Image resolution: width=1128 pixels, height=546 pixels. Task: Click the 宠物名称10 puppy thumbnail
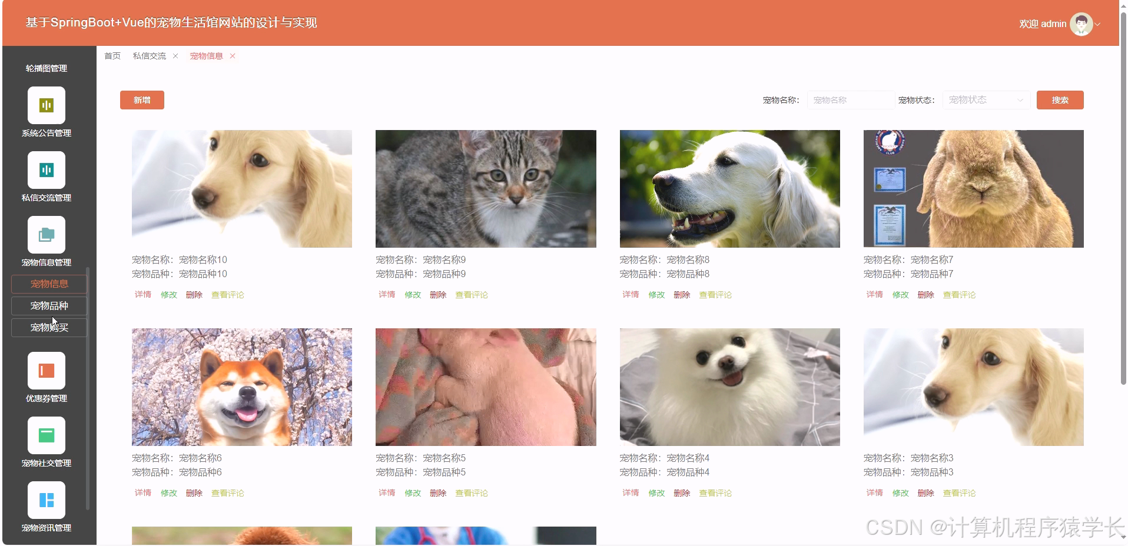click(242, 189)
